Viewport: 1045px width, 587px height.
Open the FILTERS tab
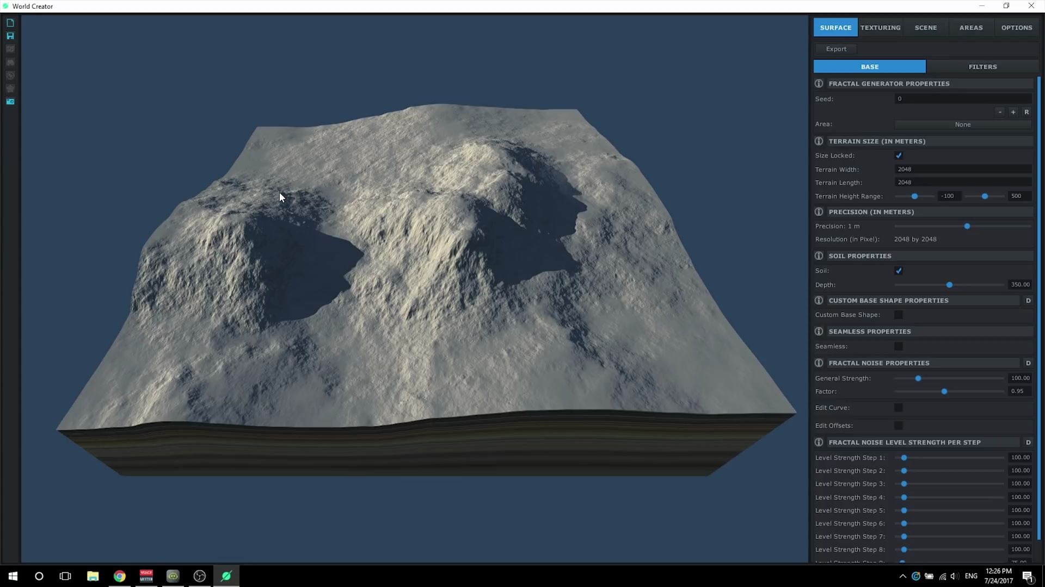tap(982, 66)
